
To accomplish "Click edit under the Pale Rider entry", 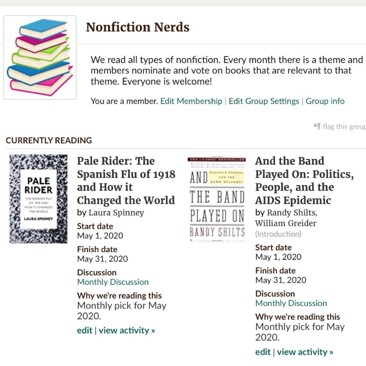I will pos(85,330).
